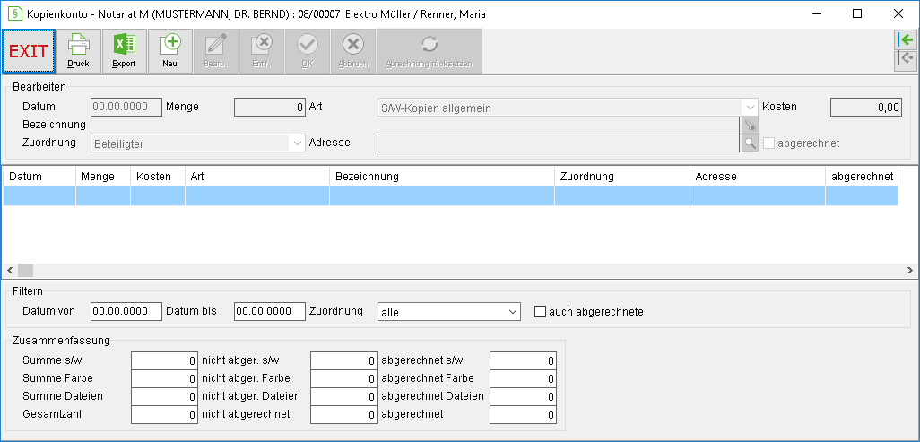The image size is (920, 442).
Task: Open the filter Zuordnung alle dropdown
Action: click(x=449, y=312)
